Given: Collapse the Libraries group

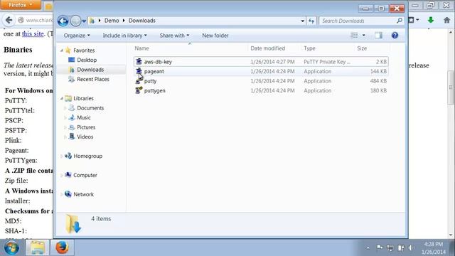Looking at the screenshot, I should point(62,99).
